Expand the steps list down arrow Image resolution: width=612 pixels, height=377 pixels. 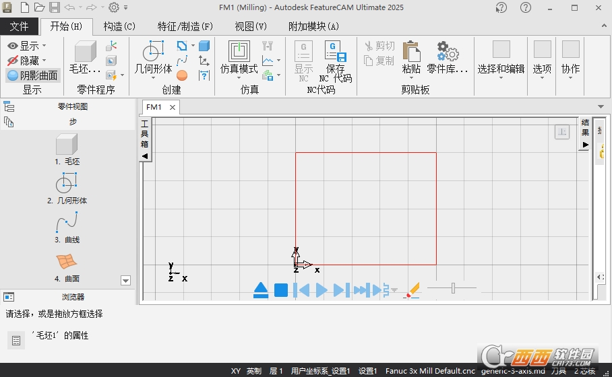tap(125, 280)
